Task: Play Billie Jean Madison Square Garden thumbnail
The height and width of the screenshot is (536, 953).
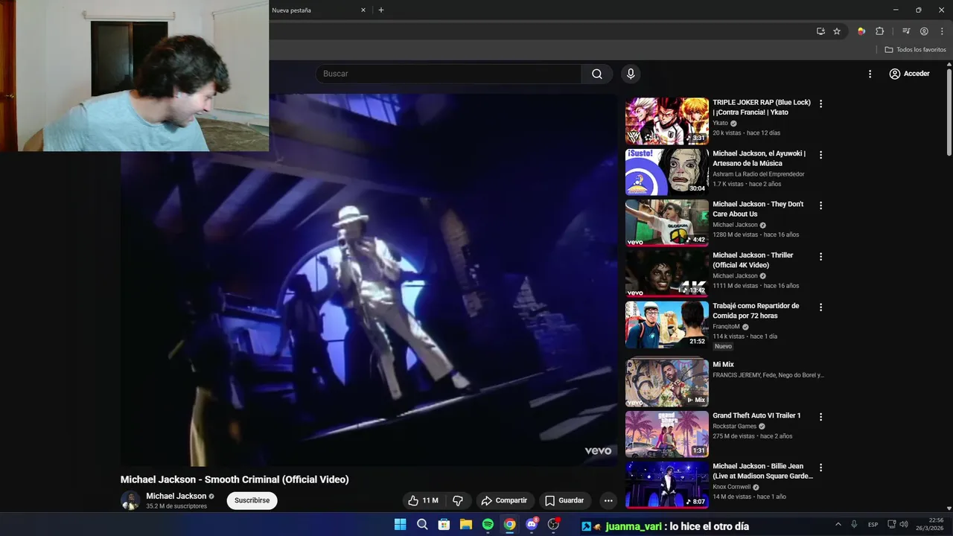Action: pyautogui.click(x=666, y=485)
